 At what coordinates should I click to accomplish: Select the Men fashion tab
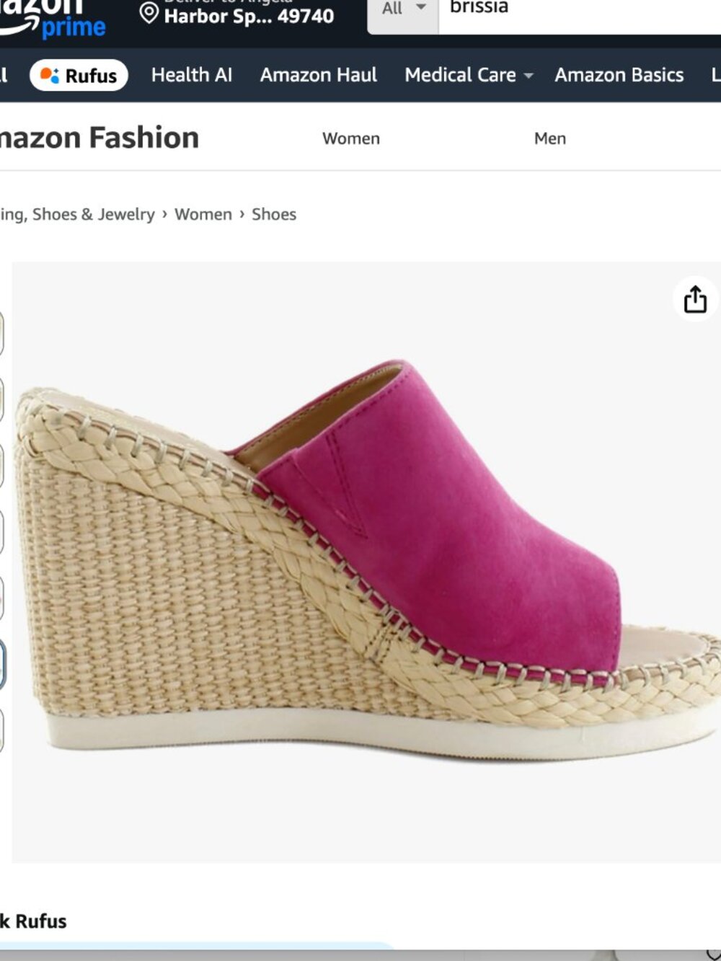[x=550, y=138]
